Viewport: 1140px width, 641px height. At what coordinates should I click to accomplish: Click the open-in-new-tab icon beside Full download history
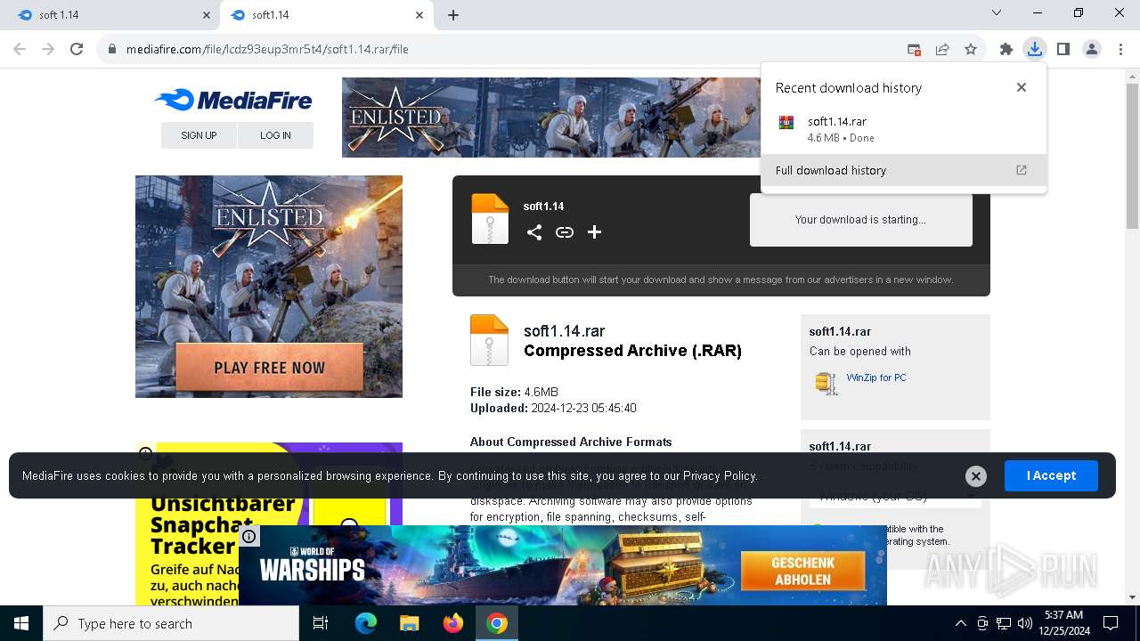pyautogui.click(x=1022, y=170)
